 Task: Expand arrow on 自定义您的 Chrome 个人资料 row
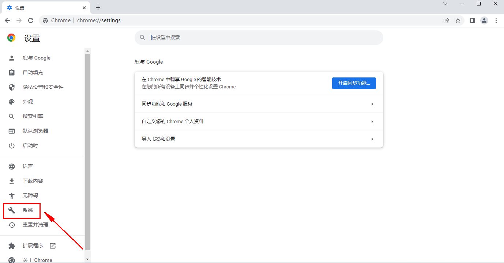pos(372,122)
